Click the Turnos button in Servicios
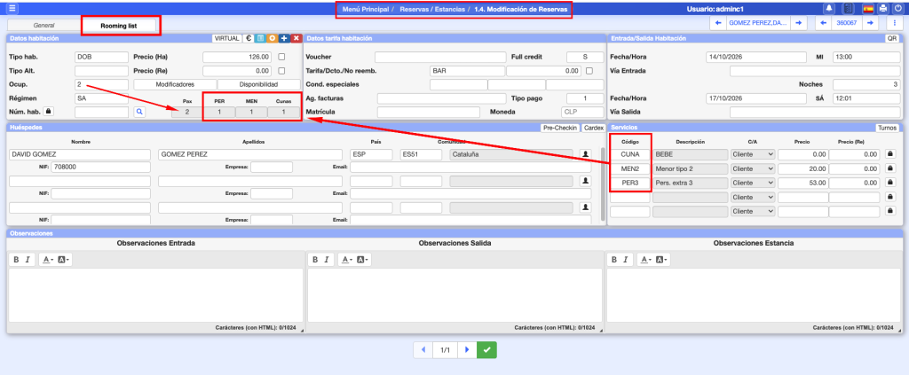 pyautogui.click(x=887, y=128)
